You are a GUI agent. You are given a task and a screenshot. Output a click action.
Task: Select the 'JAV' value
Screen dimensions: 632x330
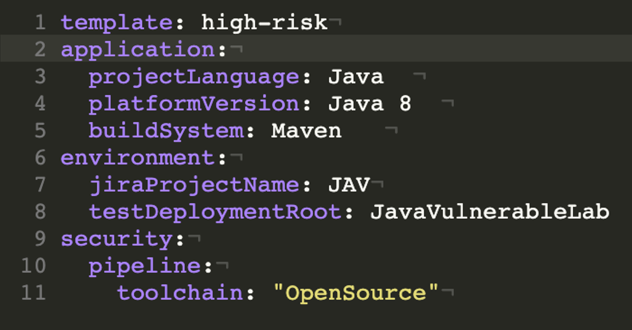point(349,185)
